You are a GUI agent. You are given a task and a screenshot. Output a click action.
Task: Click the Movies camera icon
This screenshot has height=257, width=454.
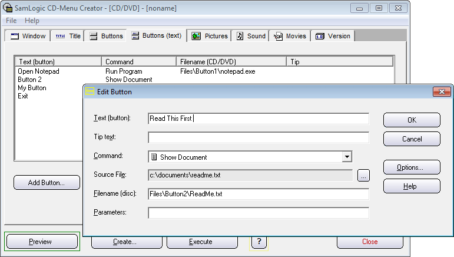(x=278, y=36)
